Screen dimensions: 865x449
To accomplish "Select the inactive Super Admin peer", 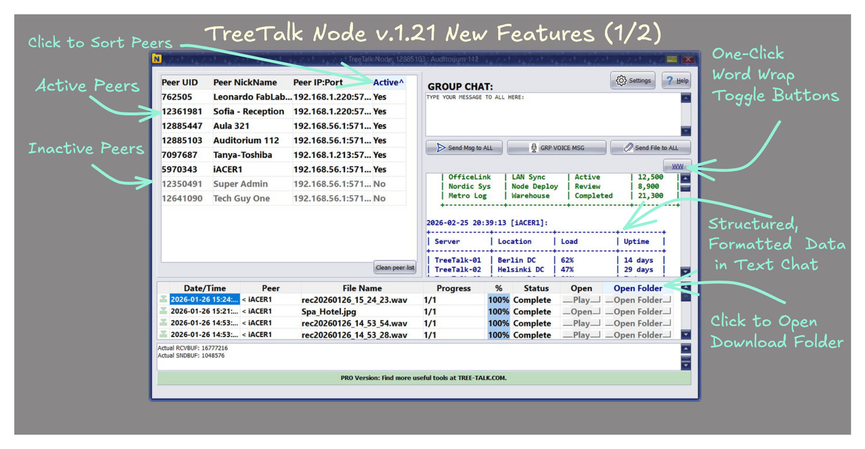I will pyautogui.click(x=240, y=184).
